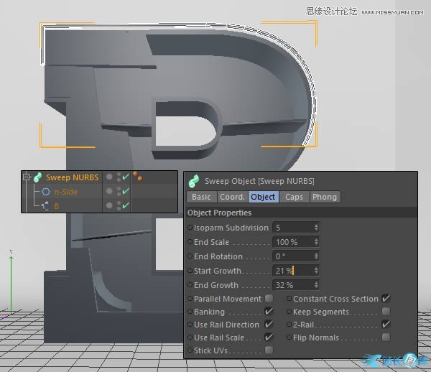
Task: Click the Sweep Object icon in attributes header
Action: tap(195, 181)
